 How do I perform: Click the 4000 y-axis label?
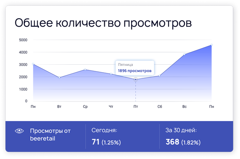[23, 52]
